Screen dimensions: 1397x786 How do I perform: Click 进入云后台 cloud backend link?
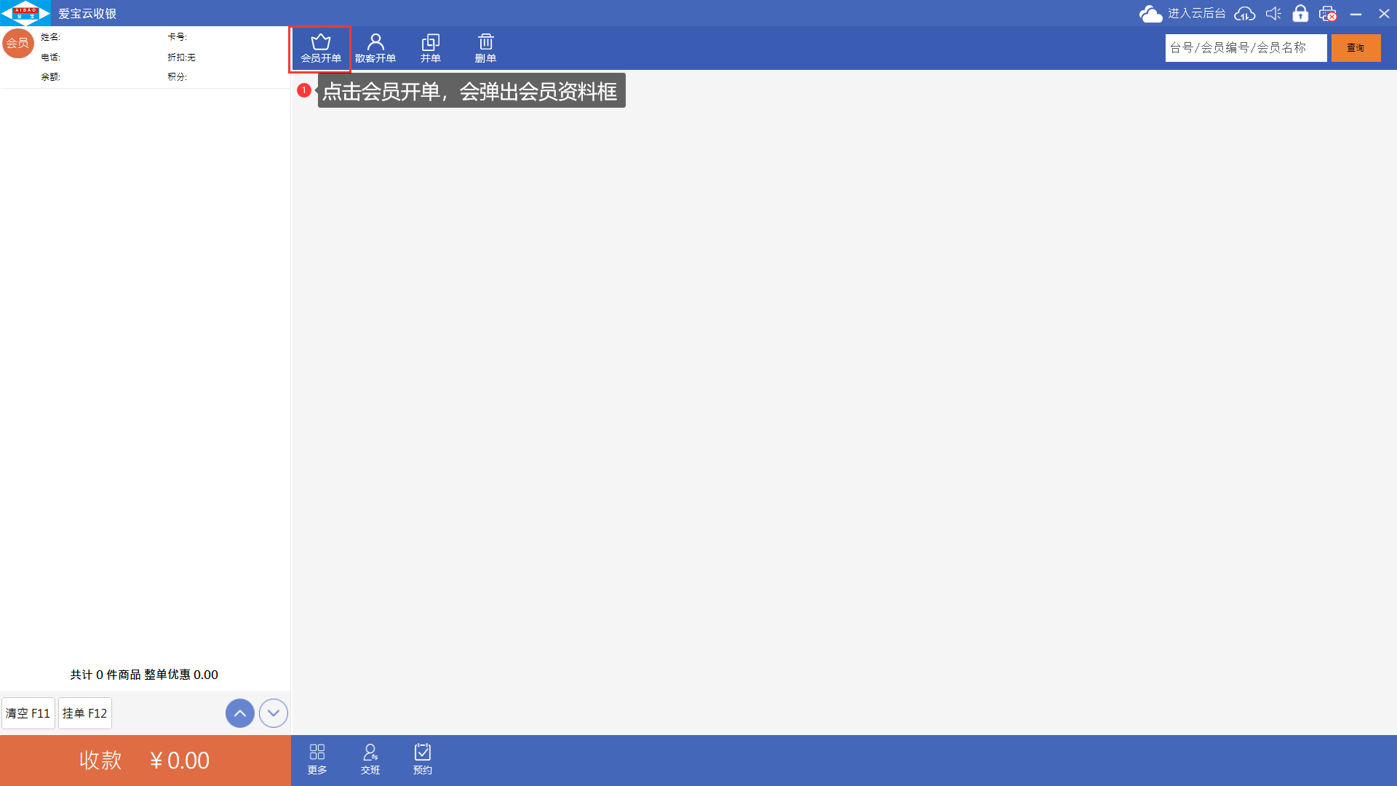click(1196, 14)
